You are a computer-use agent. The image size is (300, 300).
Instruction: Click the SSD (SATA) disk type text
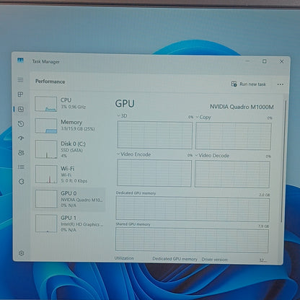[71, 151]
